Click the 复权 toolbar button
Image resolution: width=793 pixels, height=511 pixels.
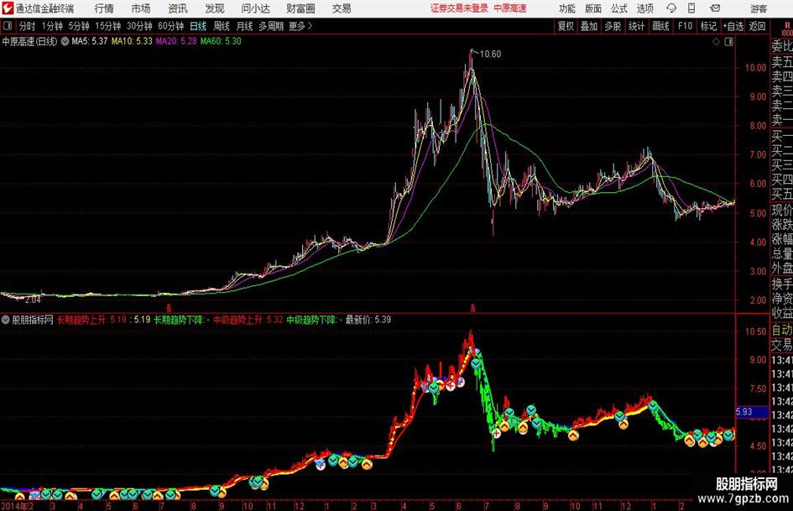coord(566,26)
